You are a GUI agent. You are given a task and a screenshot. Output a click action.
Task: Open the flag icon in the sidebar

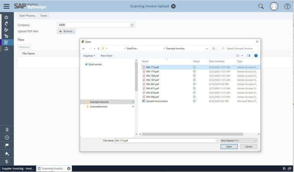pos(7,145)
